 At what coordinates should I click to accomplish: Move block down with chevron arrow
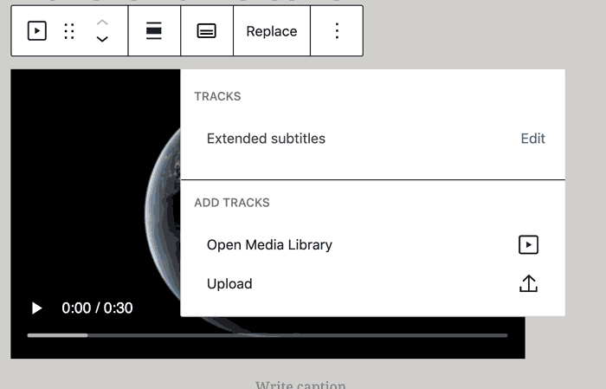[x=102, y=40]
